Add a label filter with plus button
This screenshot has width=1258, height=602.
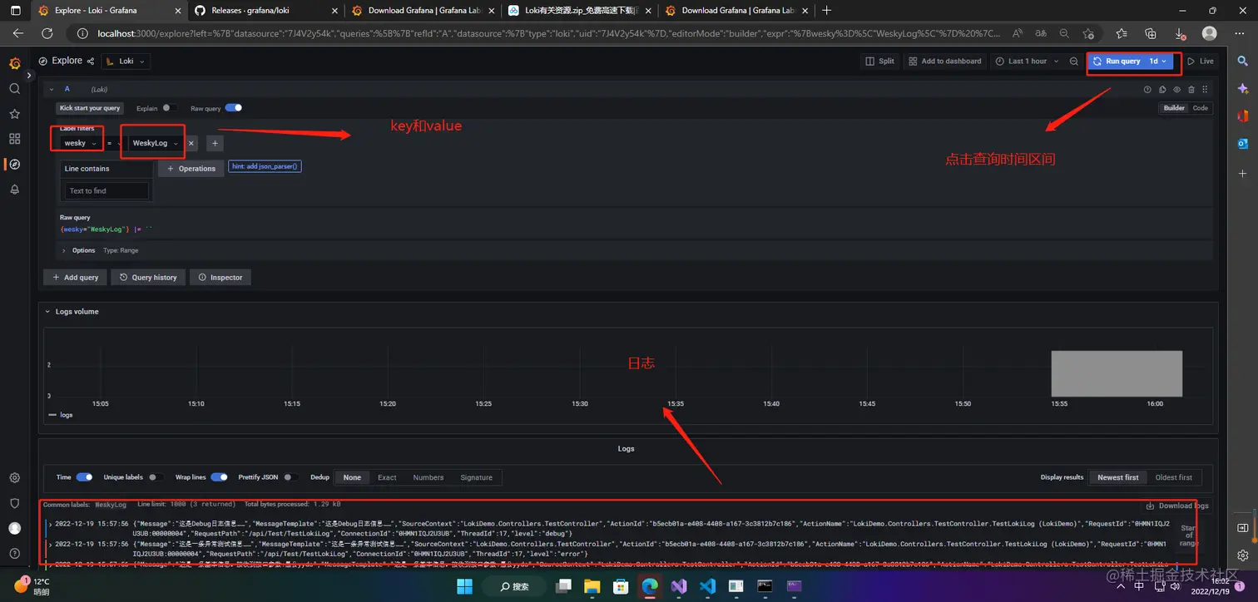pyautogui.click(x=215, y=143)
